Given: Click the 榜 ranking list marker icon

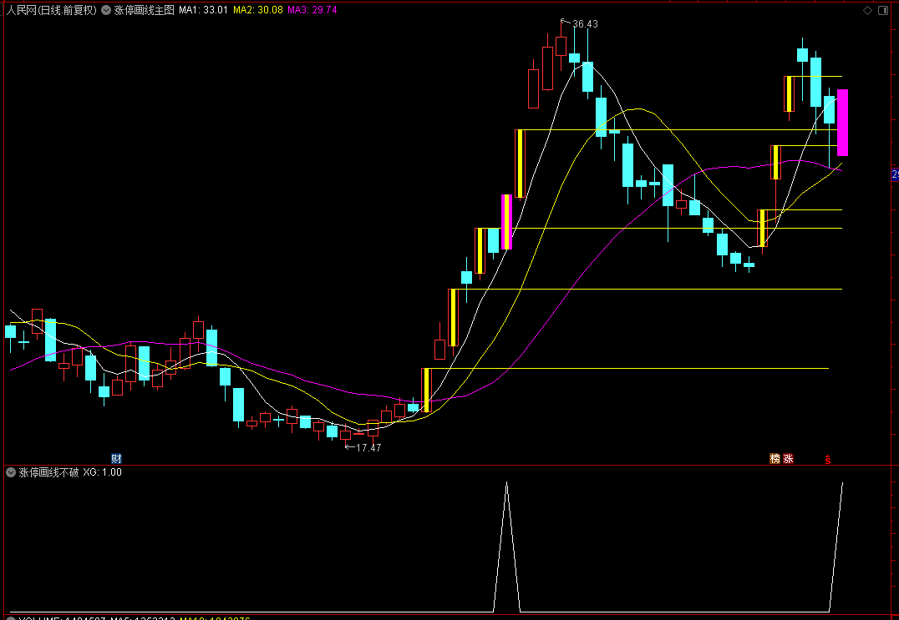Looking at the screenshot, I should tap(775, 459).
